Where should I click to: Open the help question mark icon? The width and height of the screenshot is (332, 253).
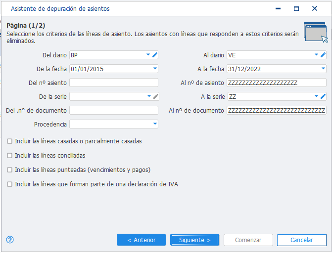click(x=10, y=240)
